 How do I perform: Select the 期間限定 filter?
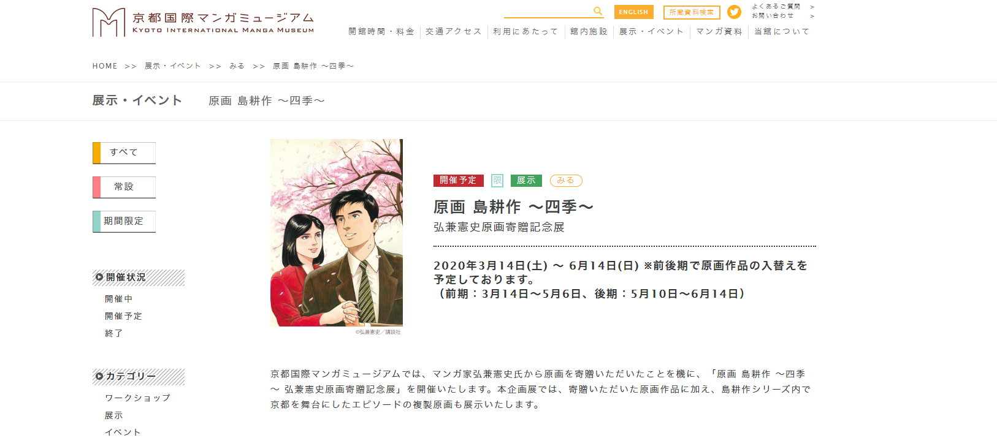click(x=124, y=221)
